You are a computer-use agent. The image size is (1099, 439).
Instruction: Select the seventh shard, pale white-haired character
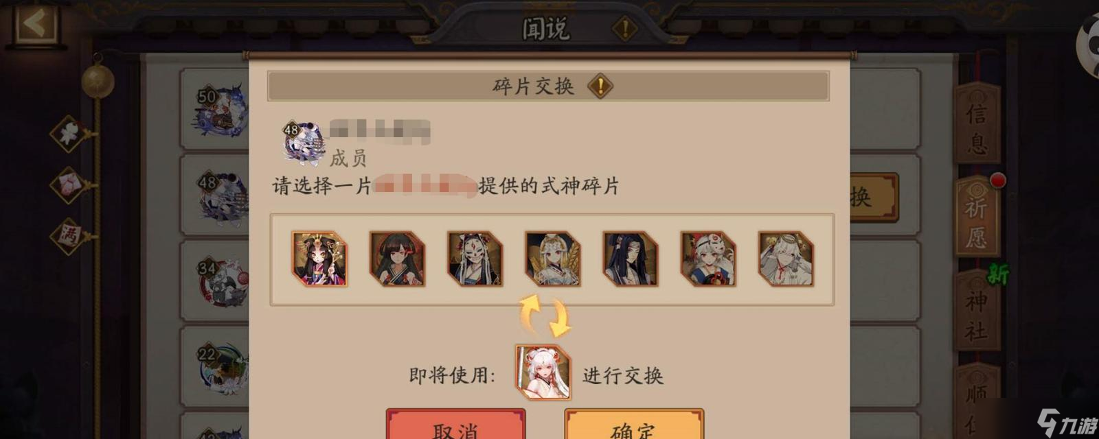point(786,259)
